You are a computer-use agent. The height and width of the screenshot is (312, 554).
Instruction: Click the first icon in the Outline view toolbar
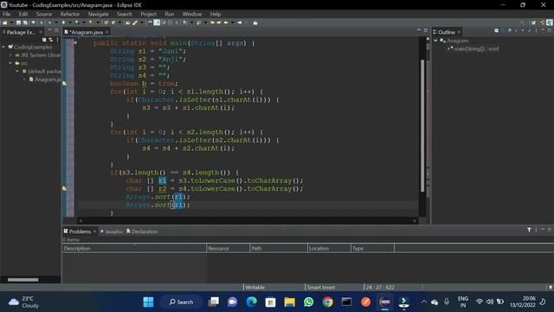pyautogui.click(x=496, y=31)
